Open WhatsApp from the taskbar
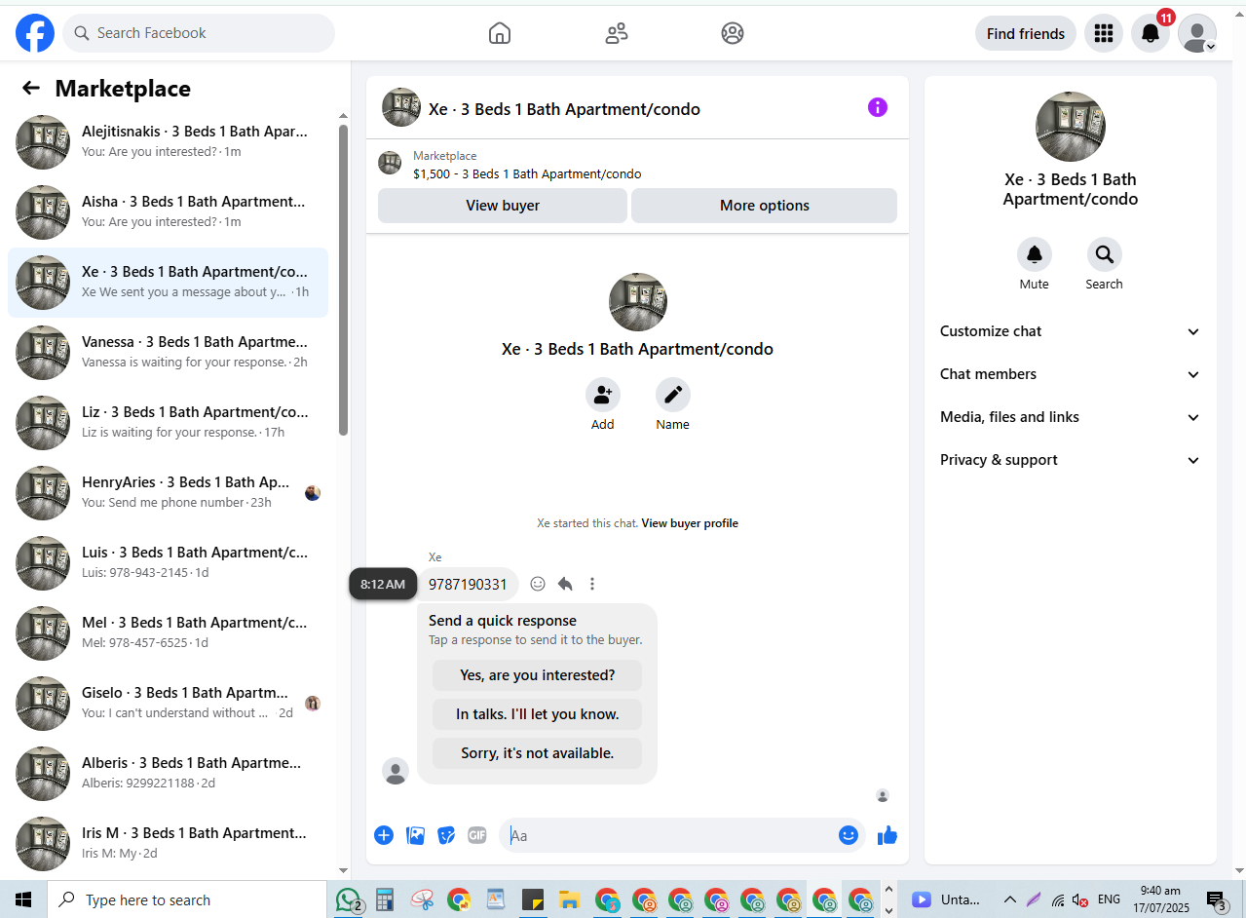Screen dimensions: 1246x918 348,899
